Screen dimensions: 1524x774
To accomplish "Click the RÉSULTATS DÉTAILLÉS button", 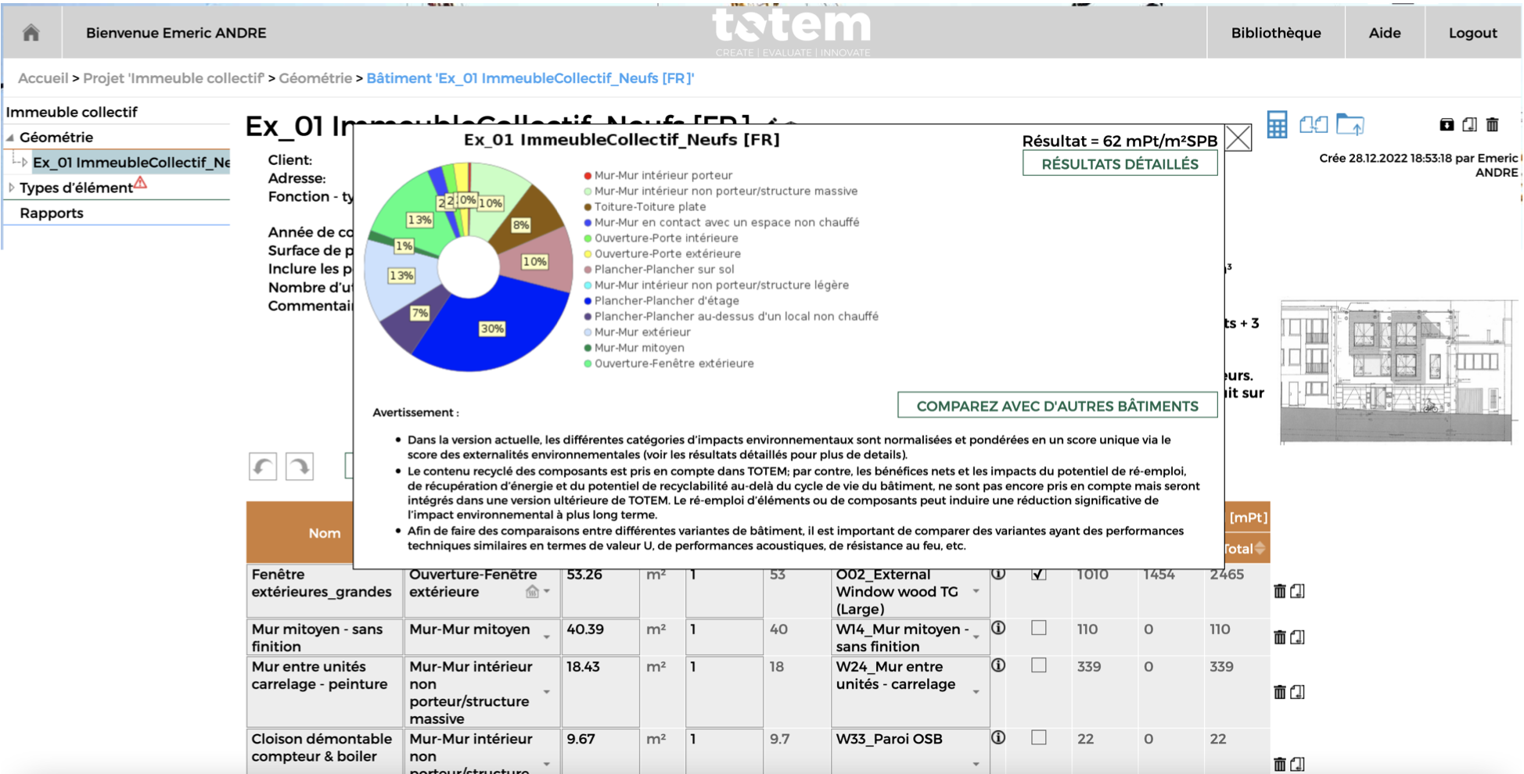I will pos(1120,164).
